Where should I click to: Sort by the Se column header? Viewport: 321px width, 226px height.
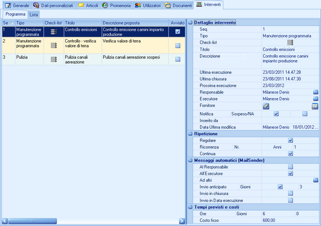pyautogui.click(x=9, y=23)
